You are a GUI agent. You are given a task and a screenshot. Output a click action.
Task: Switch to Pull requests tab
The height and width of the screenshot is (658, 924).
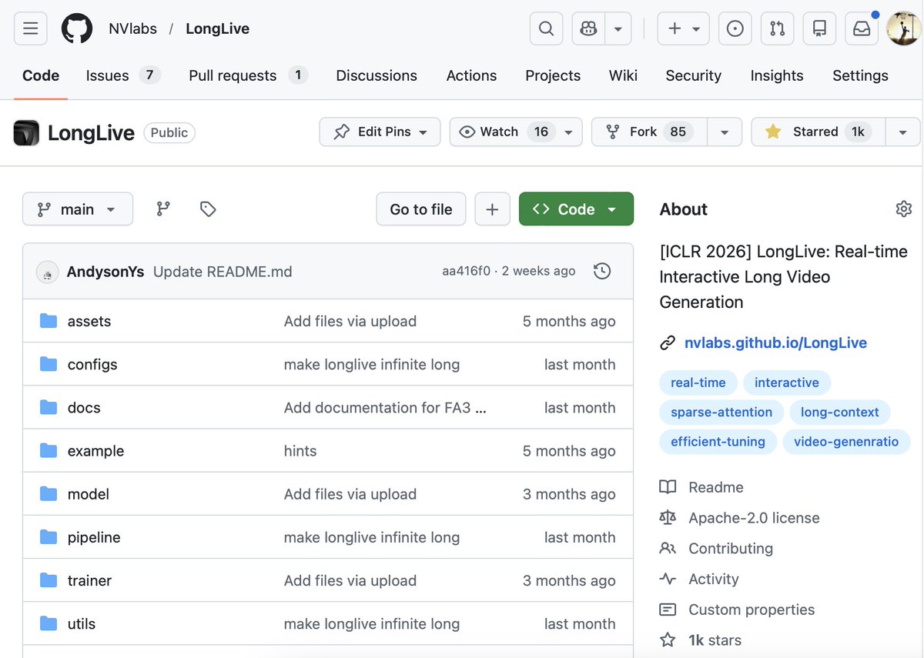(x=248, y=75)
